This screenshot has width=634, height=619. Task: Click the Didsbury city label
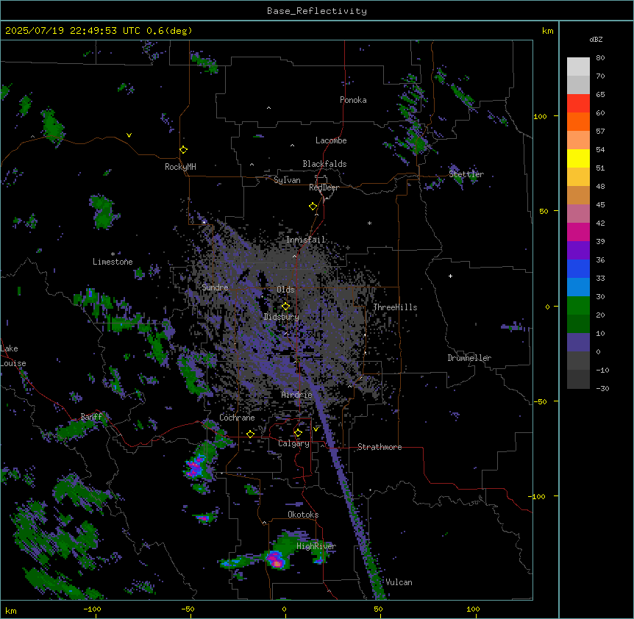tap(282, 317)
